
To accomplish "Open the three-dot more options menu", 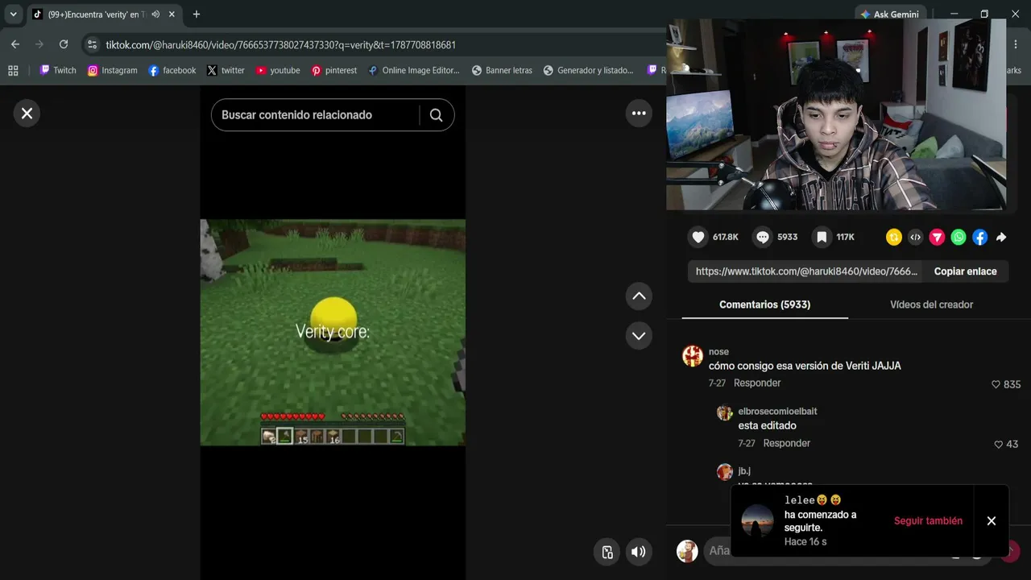I will coord(639,114).
